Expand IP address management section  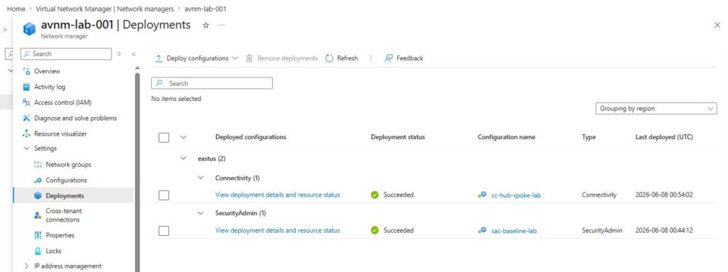click(26, 266)
